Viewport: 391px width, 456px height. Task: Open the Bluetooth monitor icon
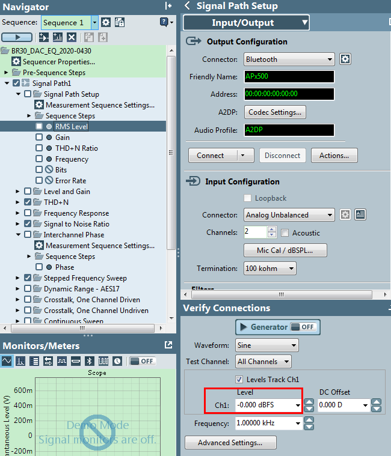[x=90, y=361]
